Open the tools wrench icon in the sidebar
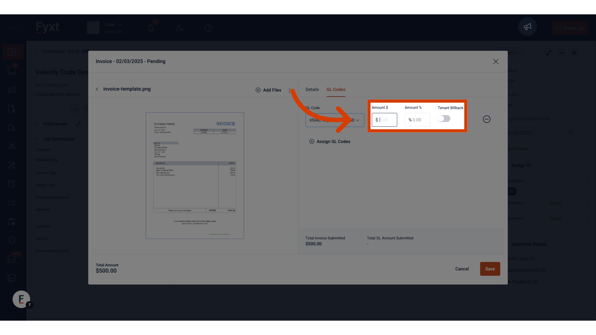The image size is (596, 335). [12, 165]
